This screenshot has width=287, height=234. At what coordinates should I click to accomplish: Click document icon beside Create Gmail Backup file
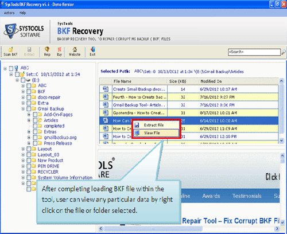106,89
